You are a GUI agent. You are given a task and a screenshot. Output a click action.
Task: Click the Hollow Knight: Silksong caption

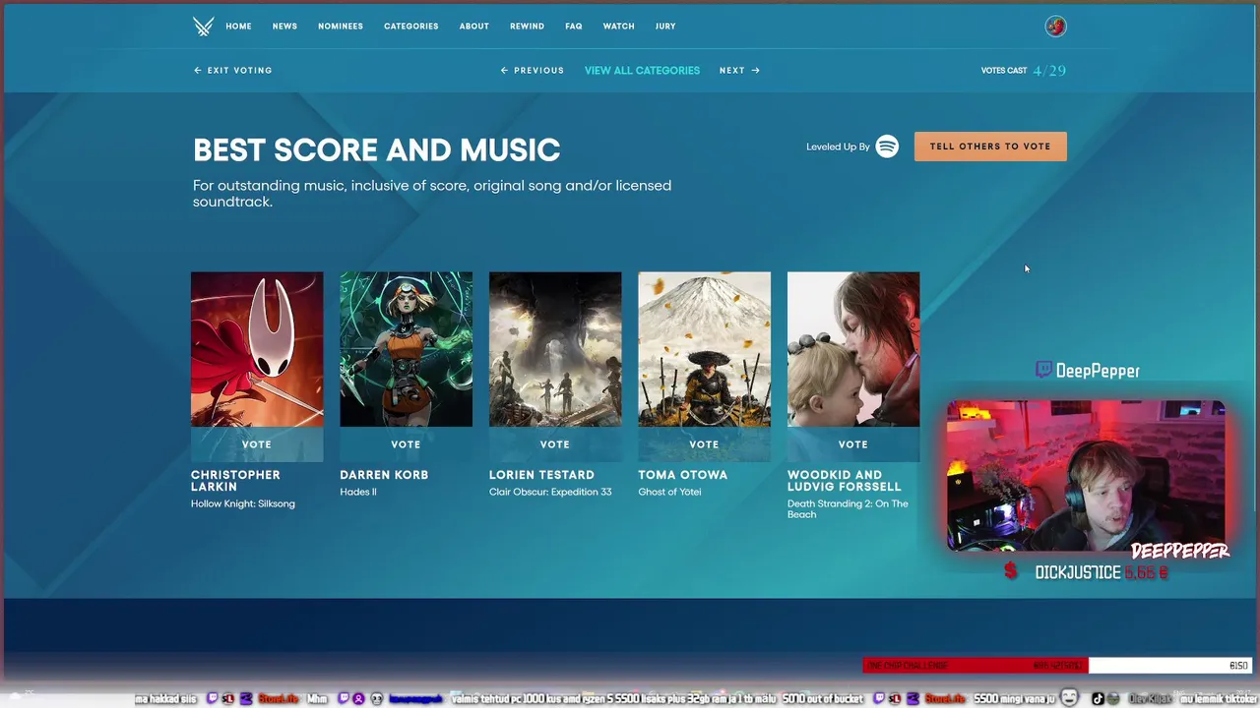[x=243, y=503]
